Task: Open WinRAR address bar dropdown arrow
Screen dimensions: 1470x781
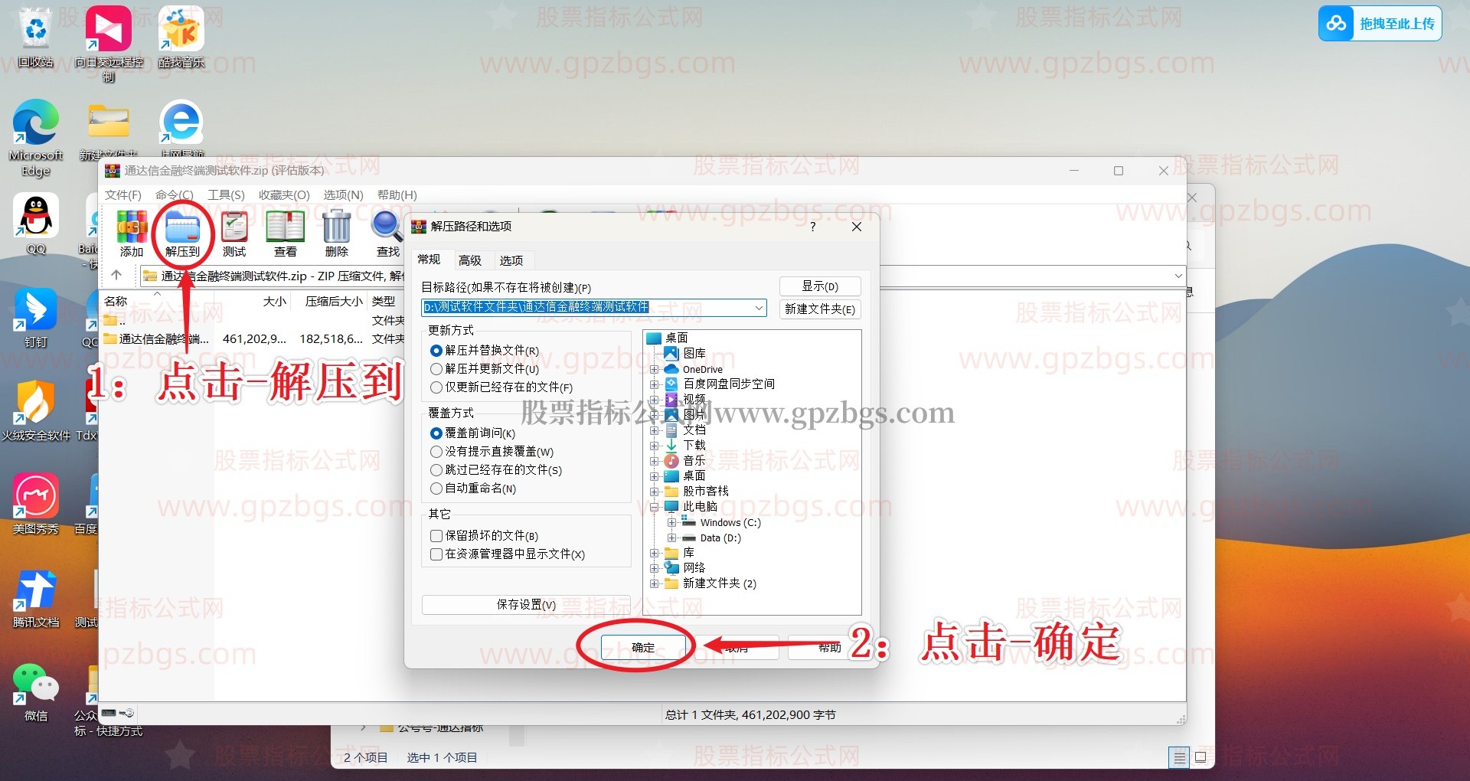Action: click(1178, 276)
